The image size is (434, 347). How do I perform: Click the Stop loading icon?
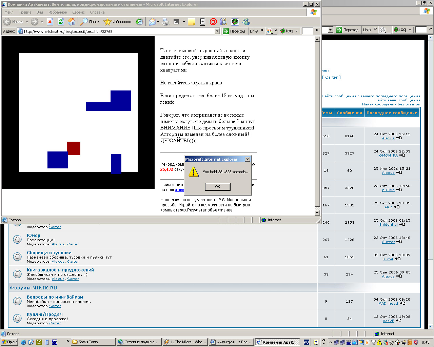pyautogui.click(x=50, y=22)
